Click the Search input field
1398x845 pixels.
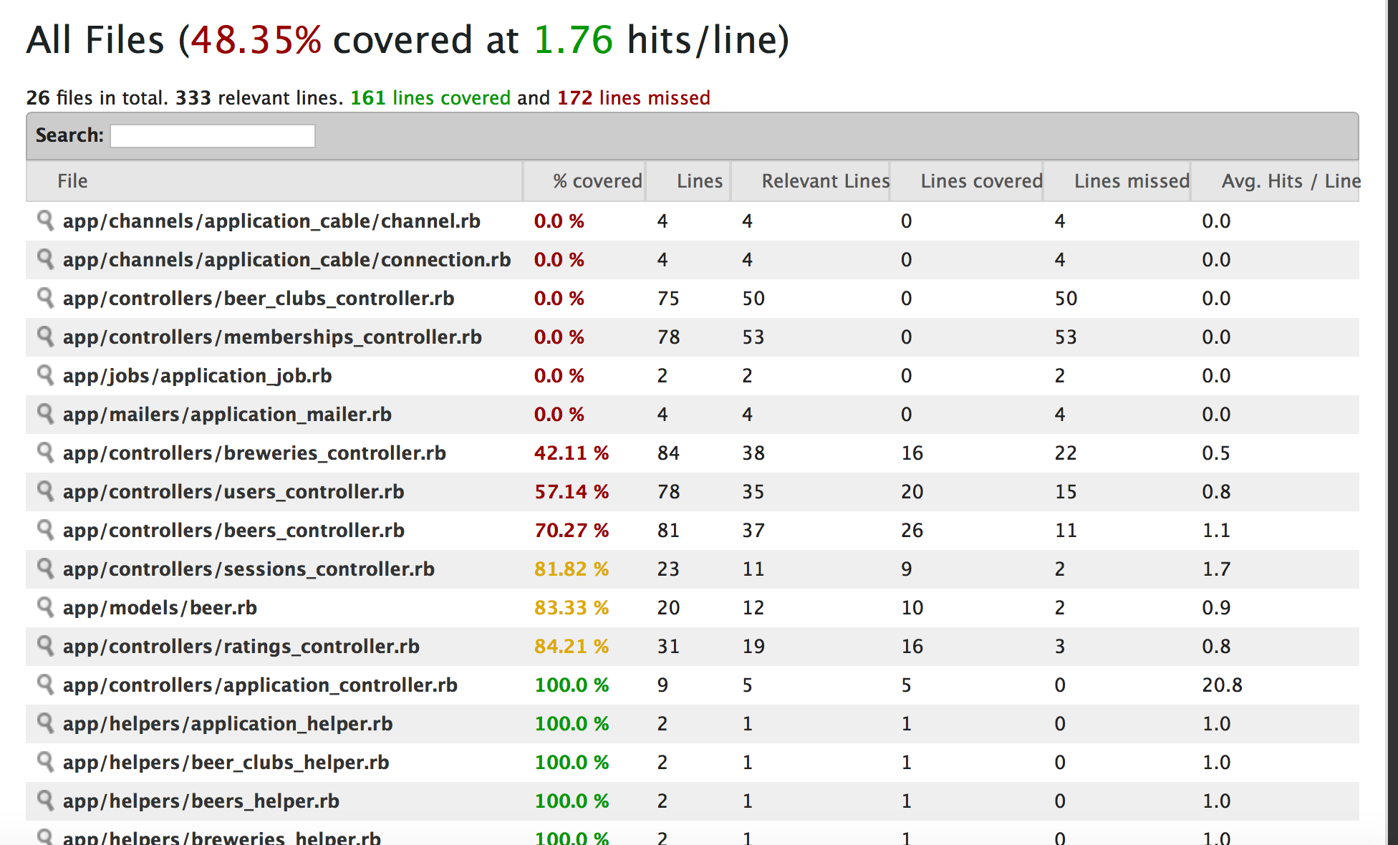213,136
